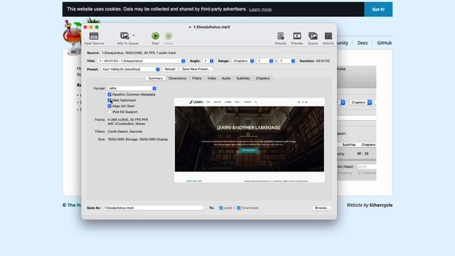Open the Presets panel icon

click(x=280, y=36)
